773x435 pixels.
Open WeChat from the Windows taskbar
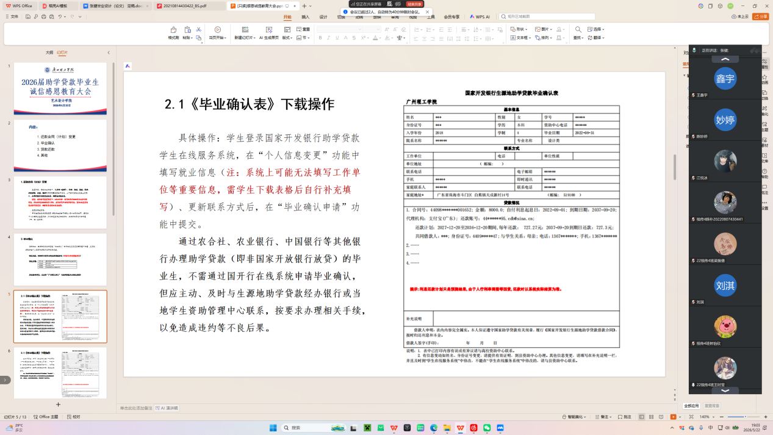487,428
